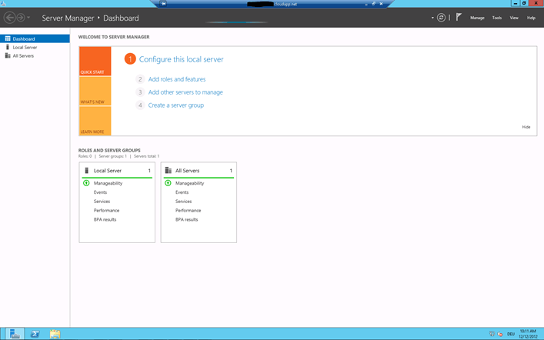Open Services in Local Server tile
The width and height of the screenshot is (544, 340).
102,202
